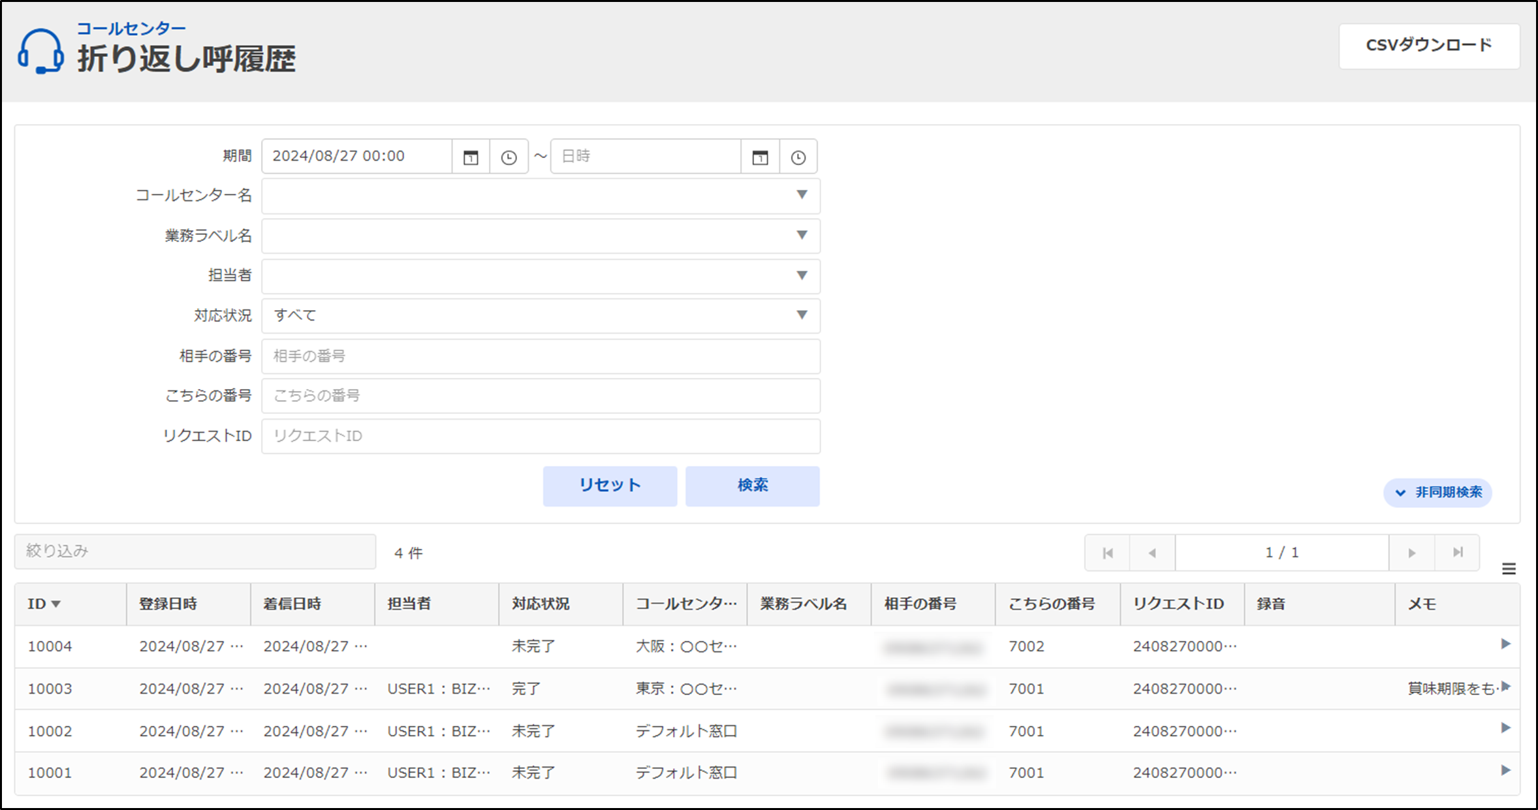Image resolution: width=1538 pixels, height=810 pixels.
Task: Open the 担当者 dropdown
Action: click(541, 276)
